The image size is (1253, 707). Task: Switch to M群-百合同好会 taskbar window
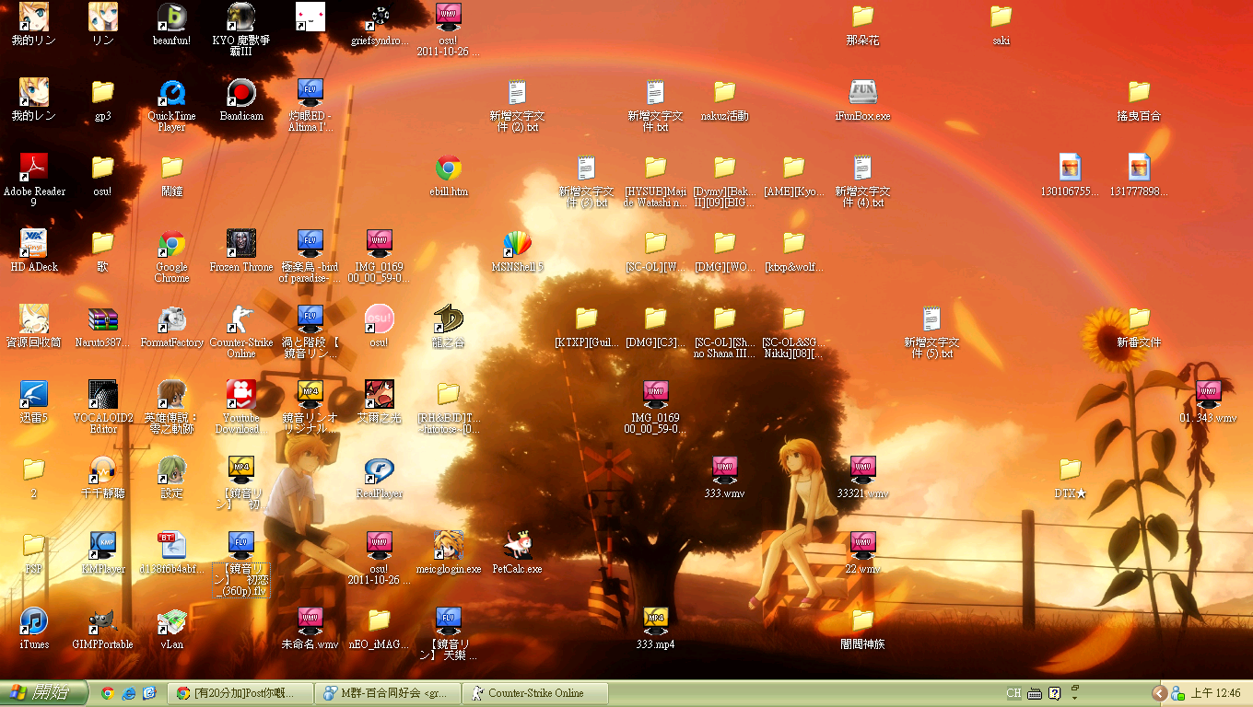click(388, 693)
